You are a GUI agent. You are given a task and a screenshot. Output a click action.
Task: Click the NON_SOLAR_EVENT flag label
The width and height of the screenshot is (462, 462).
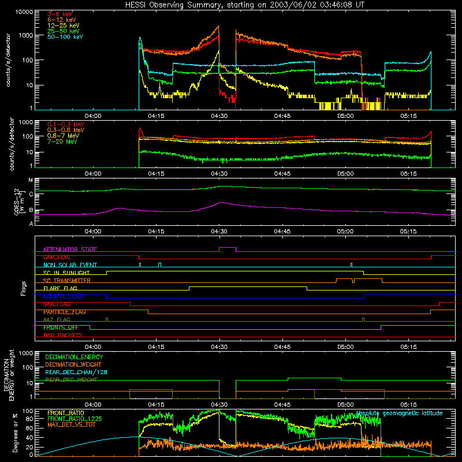(70, 265)
